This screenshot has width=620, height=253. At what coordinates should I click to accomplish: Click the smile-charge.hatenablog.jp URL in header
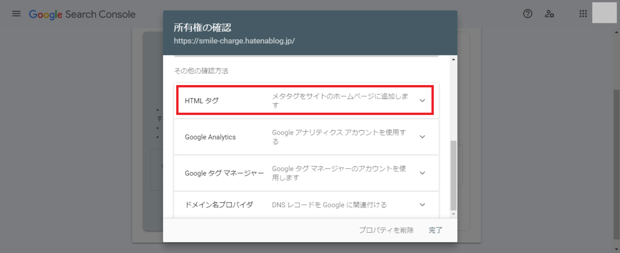pyautogui.click(x=234, y=40)
